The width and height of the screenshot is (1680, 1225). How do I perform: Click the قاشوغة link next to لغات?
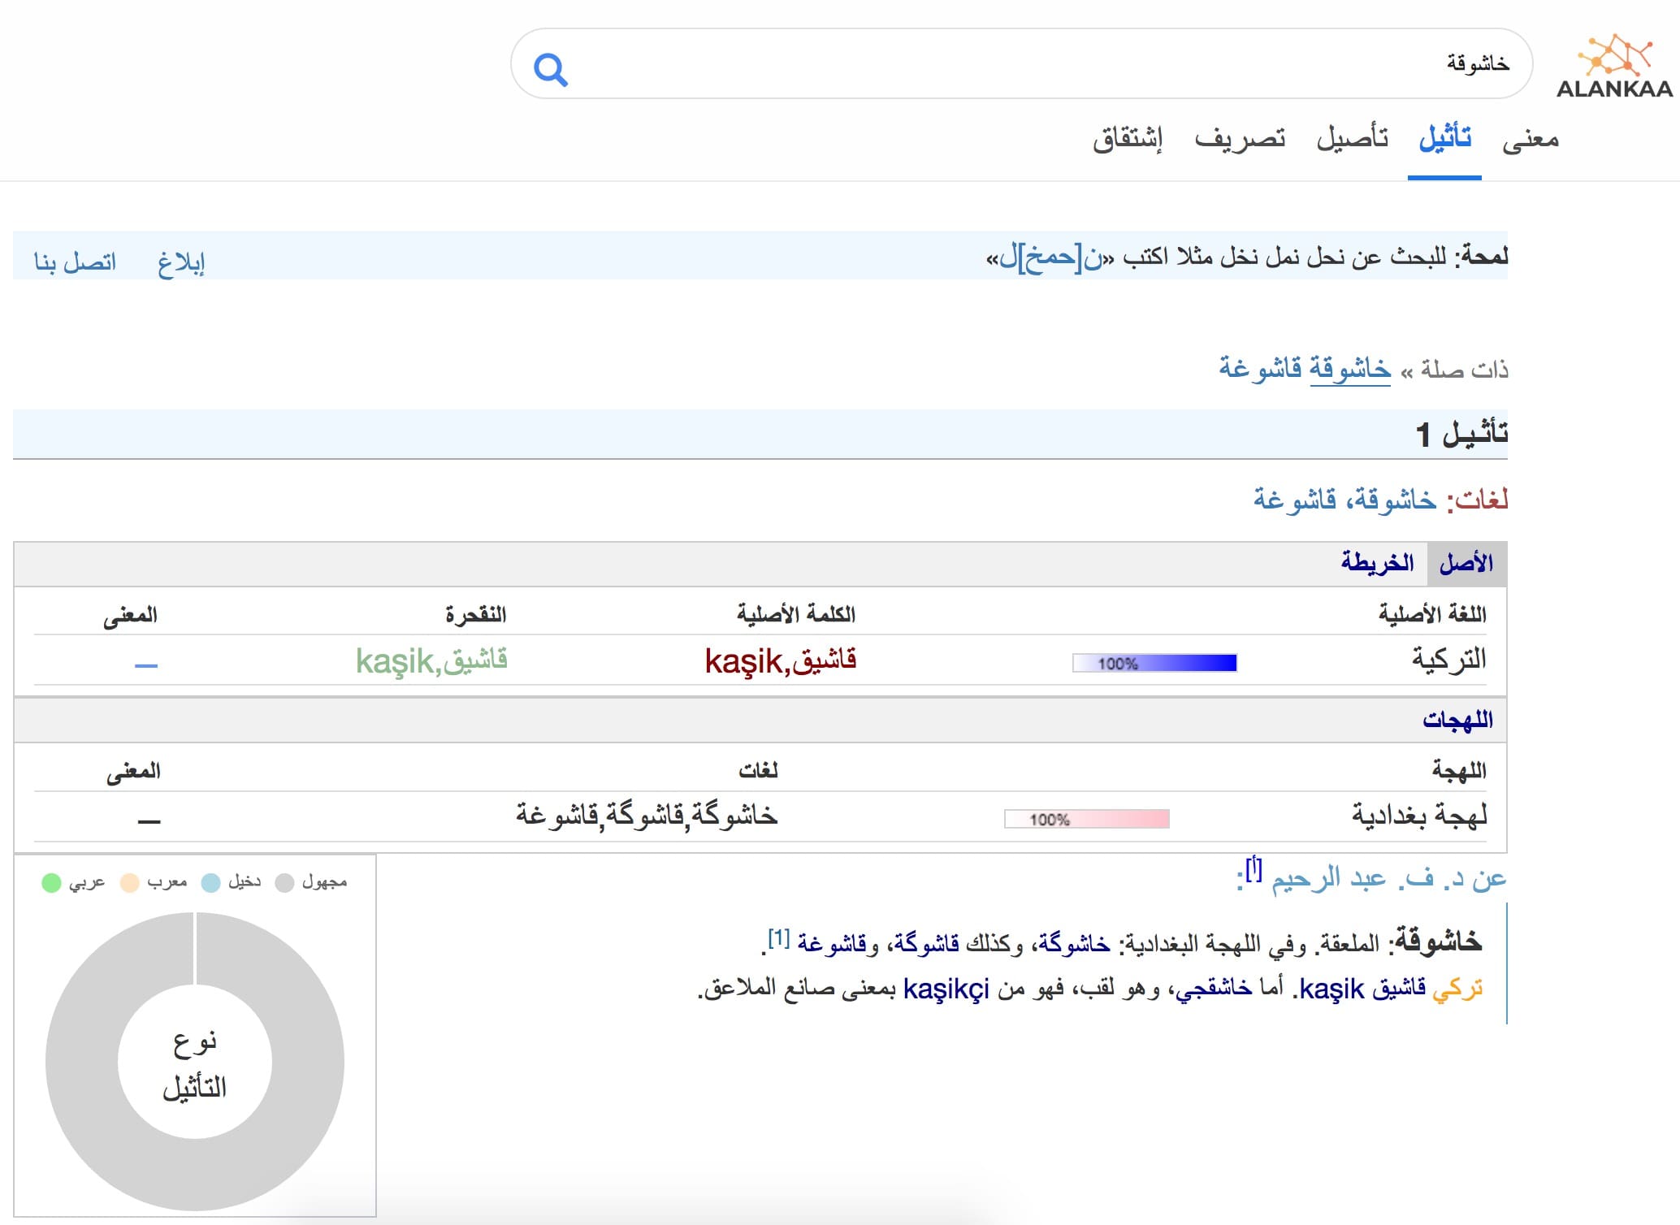(1295, 499)
